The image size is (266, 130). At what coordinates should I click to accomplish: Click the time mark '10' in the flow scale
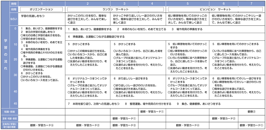point(15,44)
